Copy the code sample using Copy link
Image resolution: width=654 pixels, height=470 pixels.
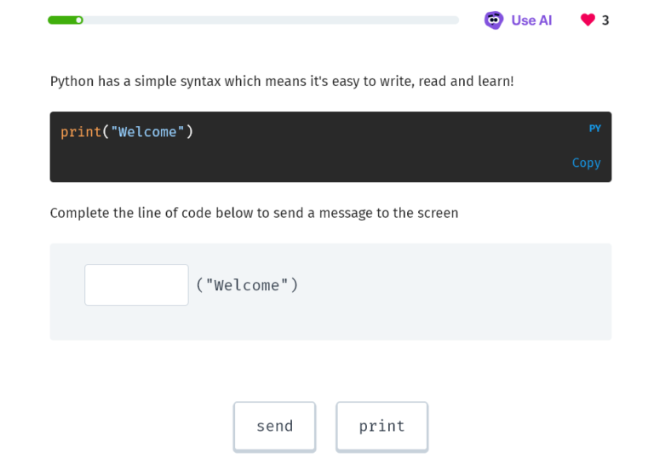click(x=586, y=163)
